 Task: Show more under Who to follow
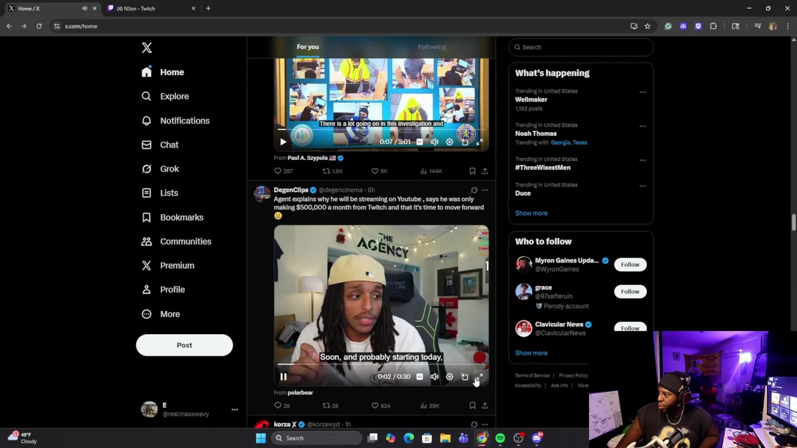[531, 353]
